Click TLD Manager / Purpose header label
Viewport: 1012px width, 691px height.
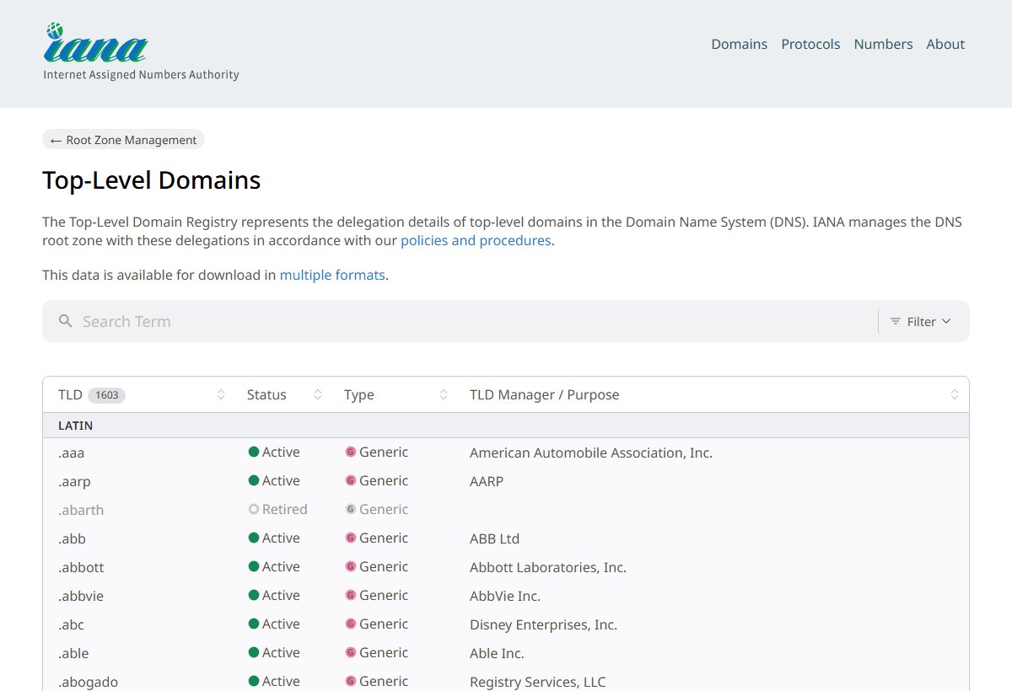pyautogui.click(x=544, y=394)
